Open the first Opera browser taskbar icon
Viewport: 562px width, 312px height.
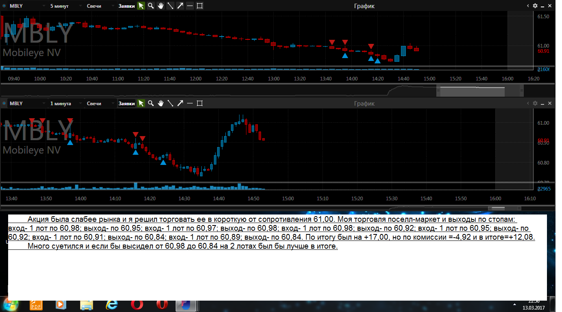[x=137, y=305]
